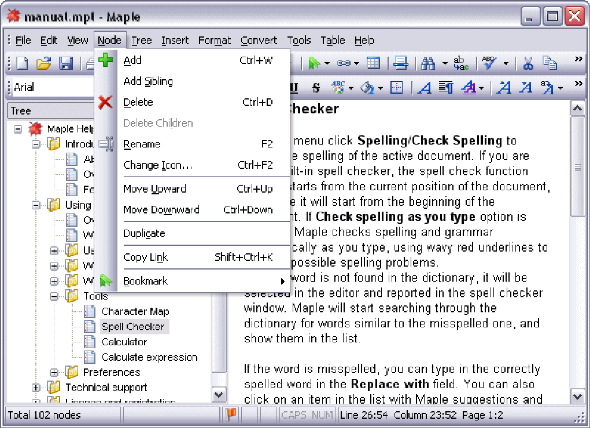This screenshot has width=590, height=428.
Task: Collapse the Maple Help root node
Action: click(x=18, y=130)
